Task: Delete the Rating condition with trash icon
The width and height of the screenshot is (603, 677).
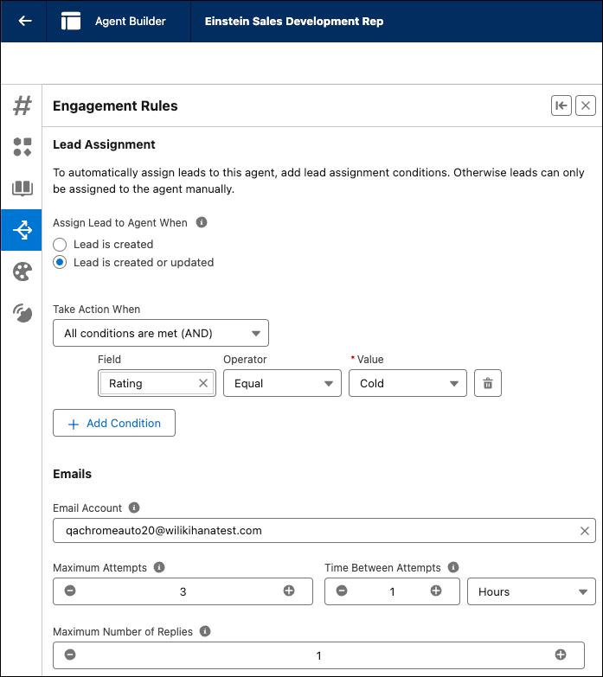Action: point(488,383)
